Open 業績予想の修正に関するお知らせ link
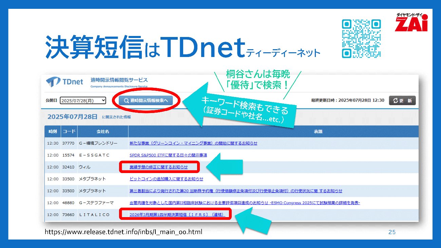Viewport: 441px width, 248px height. pyautogui.click(x=158, y=167)
